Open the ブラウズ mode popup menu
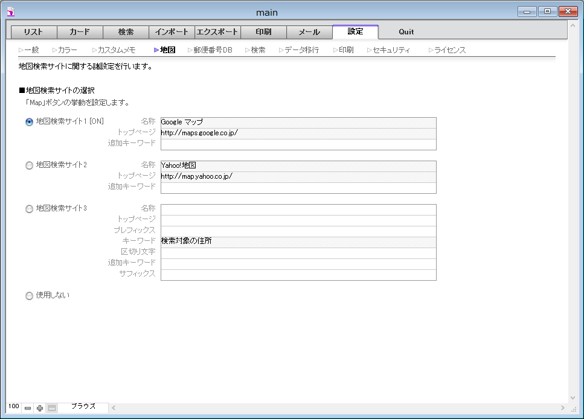Image resolution: width=584 pixels, height=419 pixels. tap(83, 408)
